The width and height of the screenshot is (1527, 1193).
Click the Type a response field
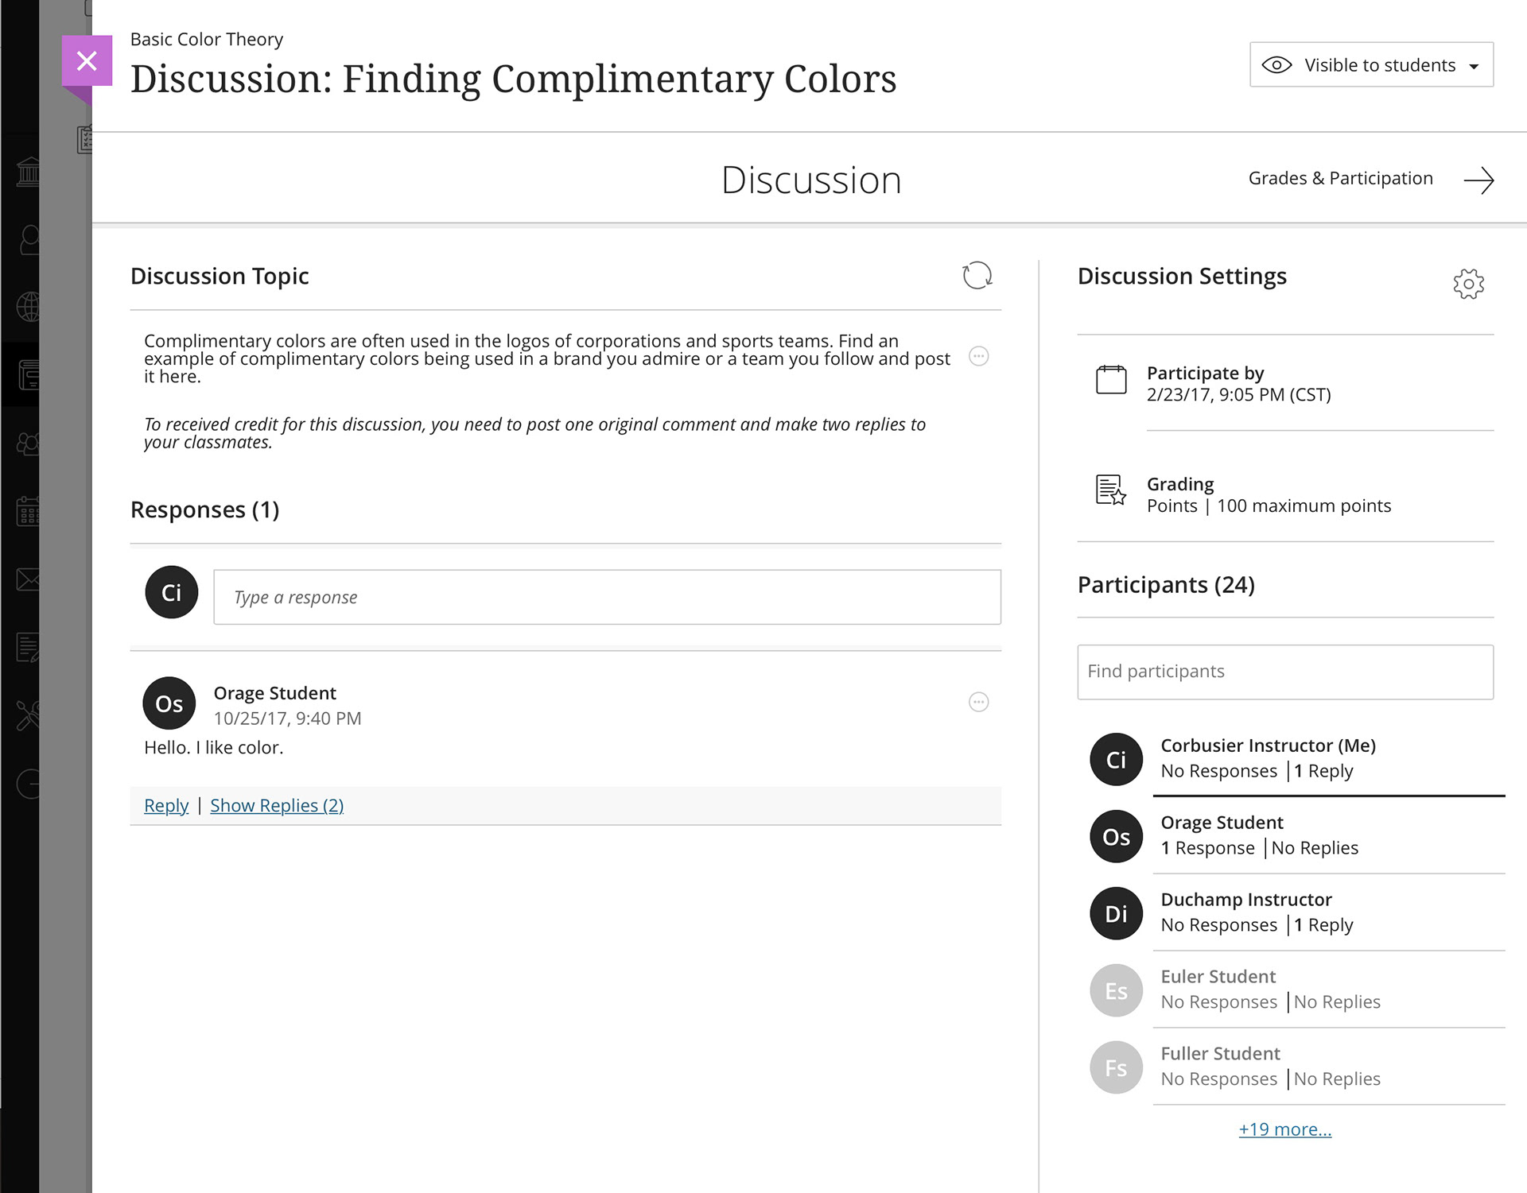point(607,597)
